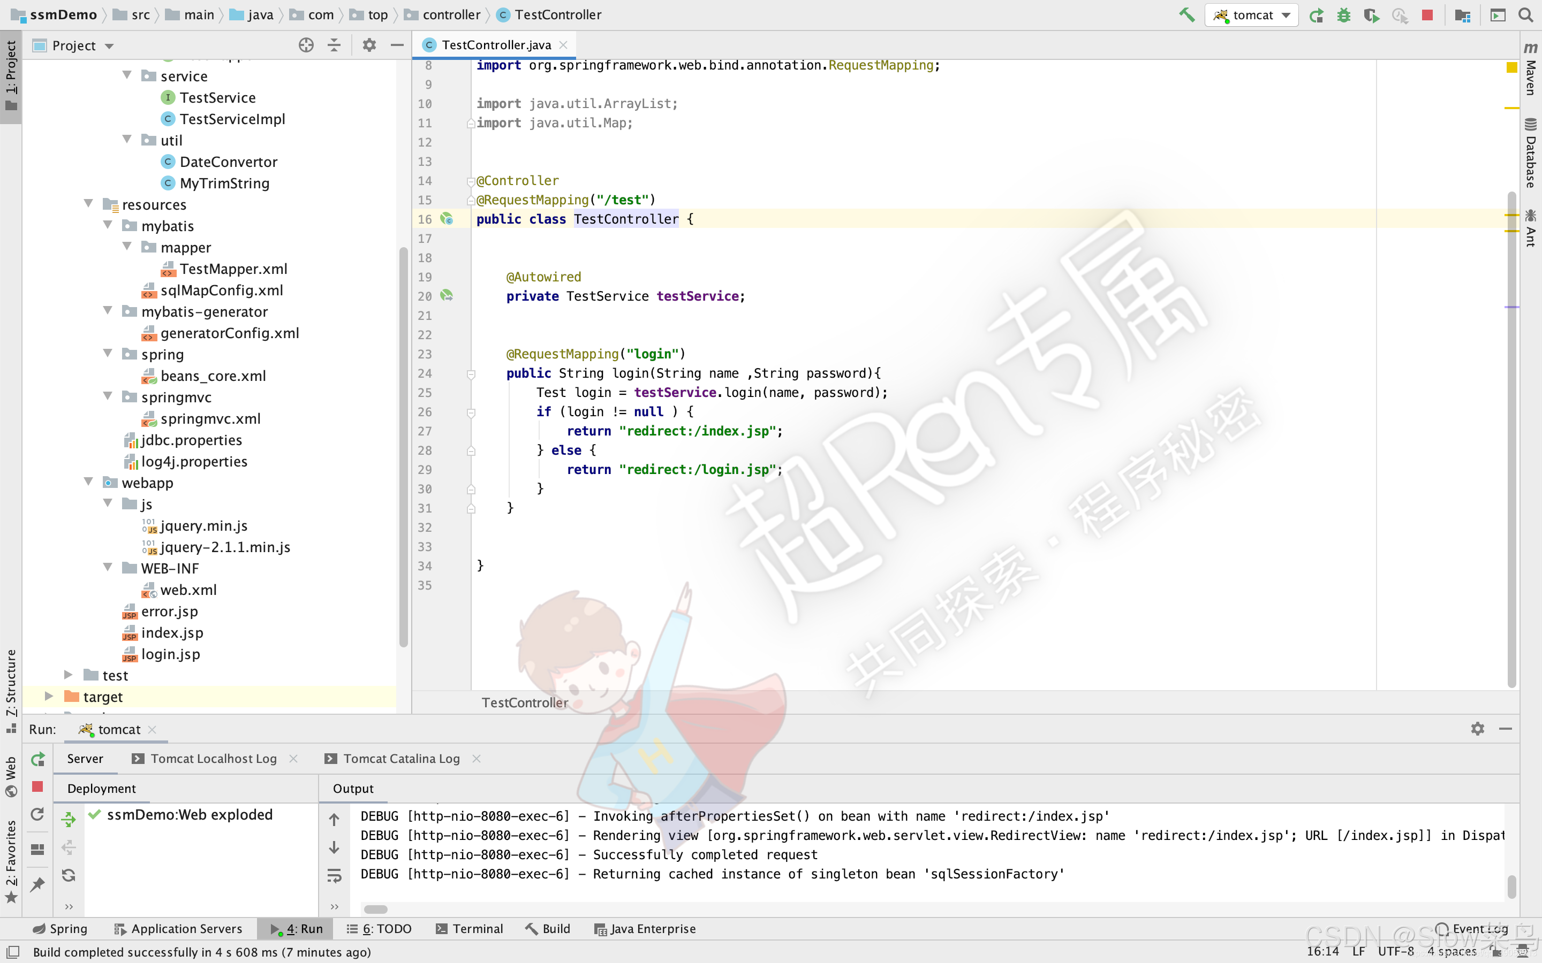Click the console horizontal scrollbar thumb
1542x963 pixels.
click(375, 909)
